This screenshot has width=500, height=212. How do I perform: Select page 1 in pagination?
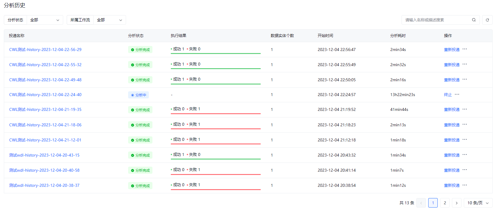point(433,203)
